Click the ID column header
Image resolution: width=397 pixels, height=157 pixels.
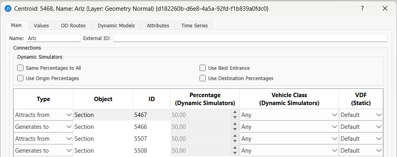[151, 99]
